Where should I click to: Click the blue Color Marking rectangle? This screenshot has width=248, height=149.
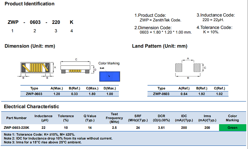point(110,76)
